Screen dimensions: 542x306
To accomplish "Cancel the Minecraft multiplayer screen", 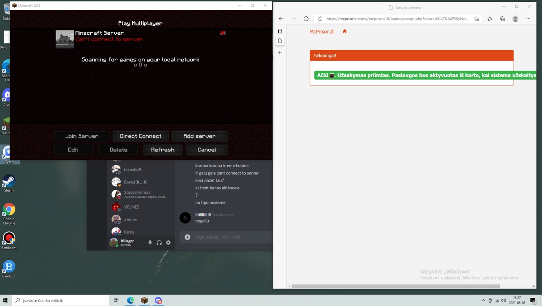I will pos(207,150).
